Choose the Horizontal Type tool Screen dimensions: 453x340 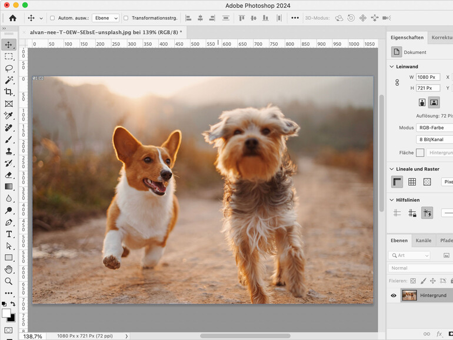(9, 234)
